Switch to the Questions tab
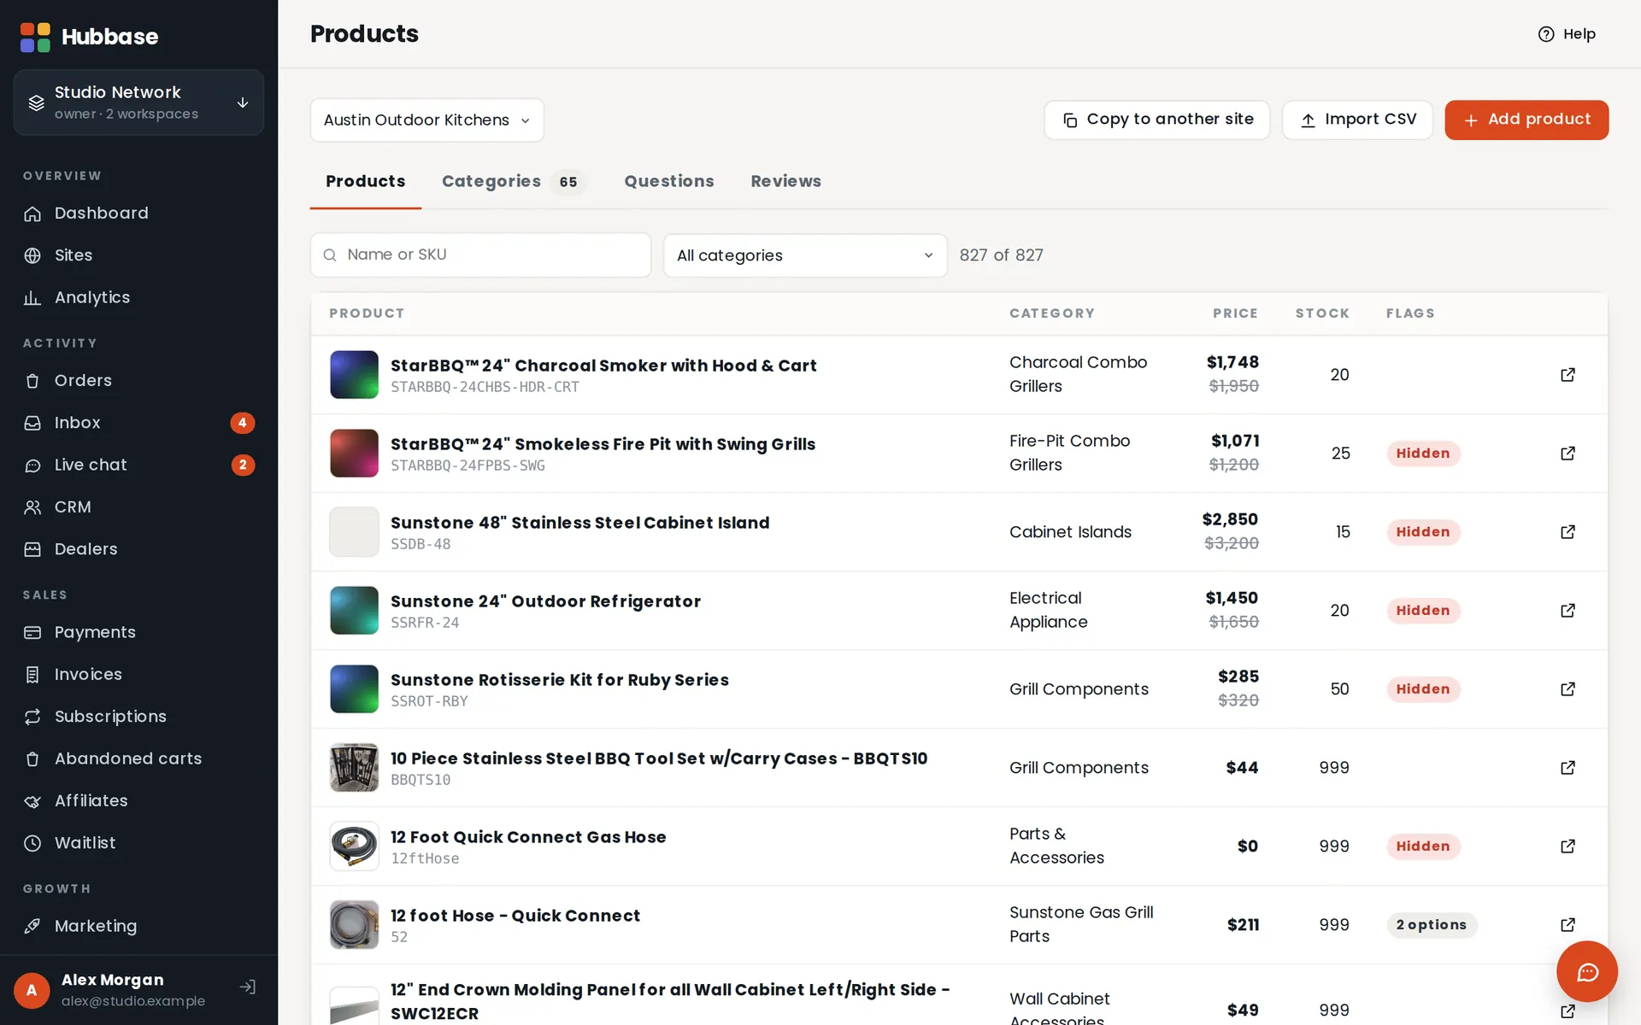The width and height of the screenshot is (1641, 1025). click(x=668, y=182)
